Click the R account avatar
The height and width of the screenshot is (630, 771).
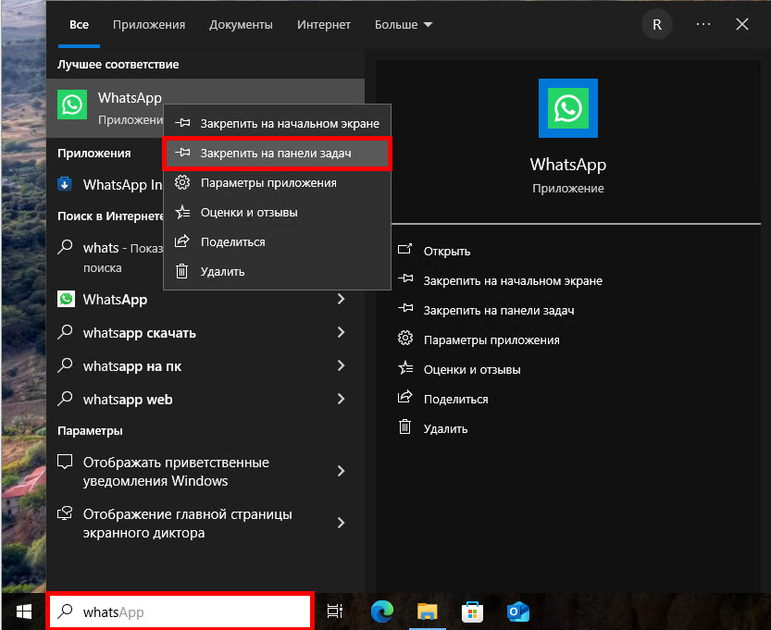(656, 25)
